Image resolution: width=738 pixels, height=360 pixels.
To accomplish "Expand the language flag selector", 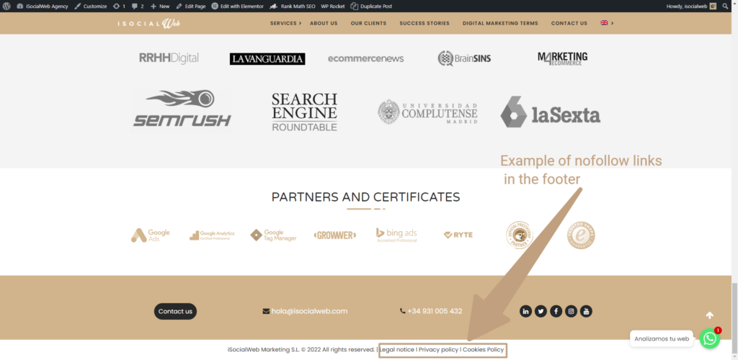I will click(x=607, y=23).
